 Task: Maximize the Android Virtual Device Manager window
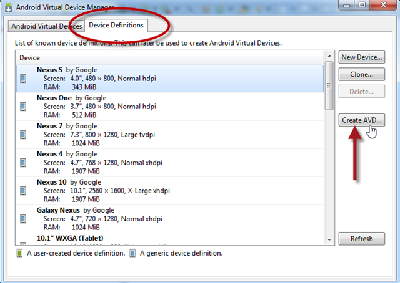(362, 5)
